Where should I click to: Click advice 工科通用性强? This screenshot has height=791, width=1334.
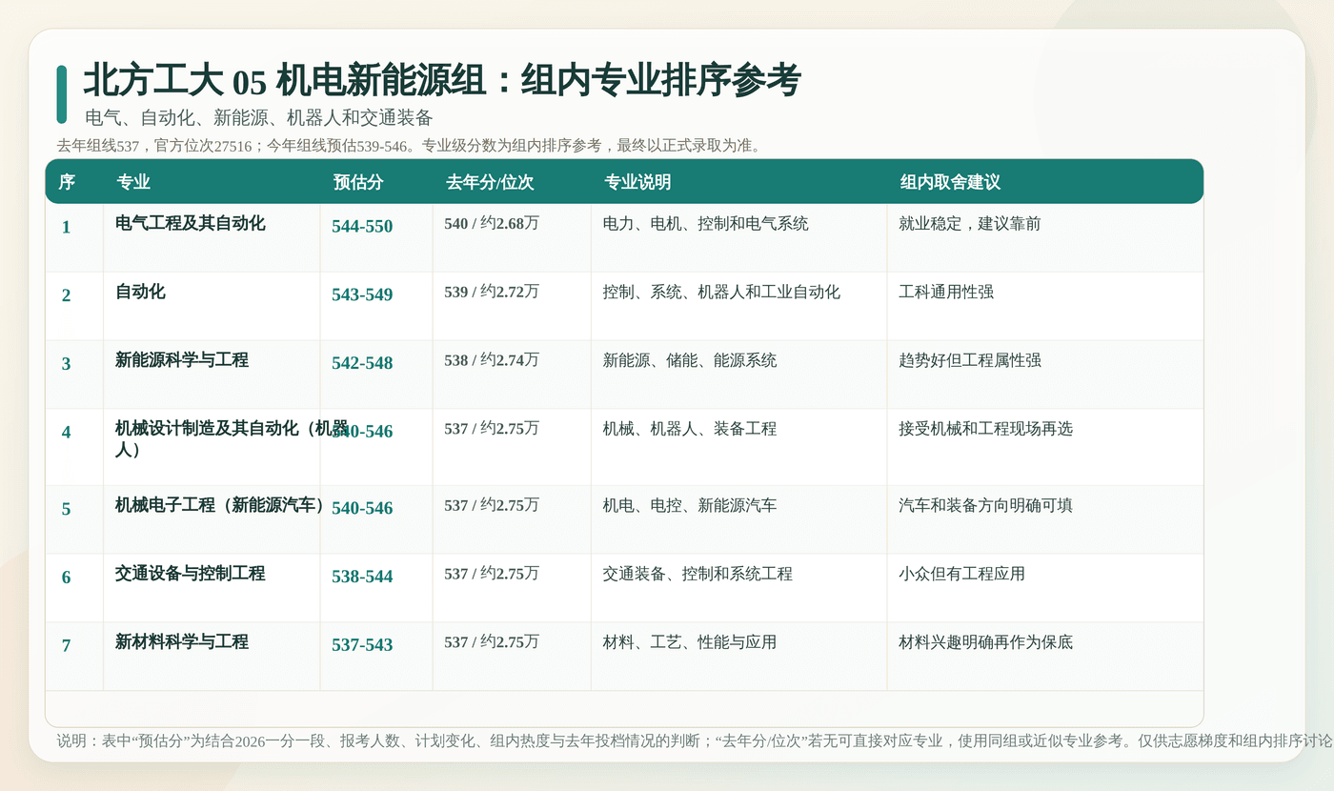(946, 292)
